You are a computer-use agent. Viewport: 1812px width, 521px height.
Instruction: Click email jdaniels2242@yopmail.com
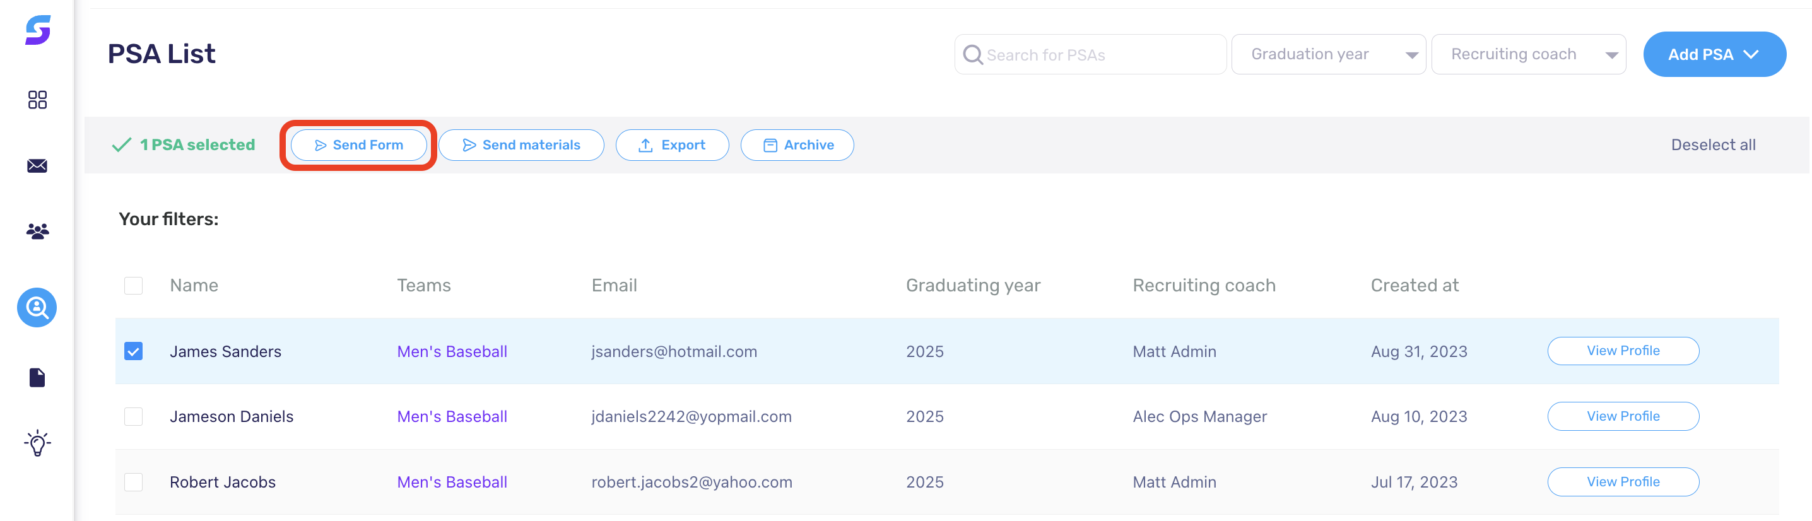(691, 416)
